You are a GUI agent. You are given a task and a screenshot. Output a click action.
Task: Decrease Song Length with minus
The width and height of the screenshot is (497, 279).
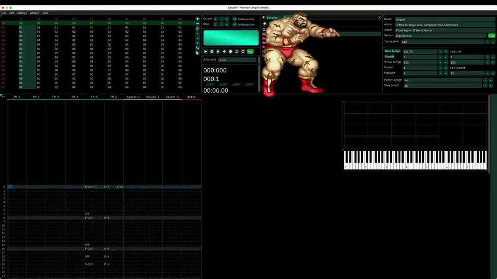point(485,86)
